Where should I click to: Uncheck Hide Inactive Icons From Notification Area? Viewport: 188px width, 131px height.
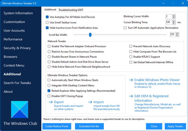pyautogui.click(x=47, y=28)
